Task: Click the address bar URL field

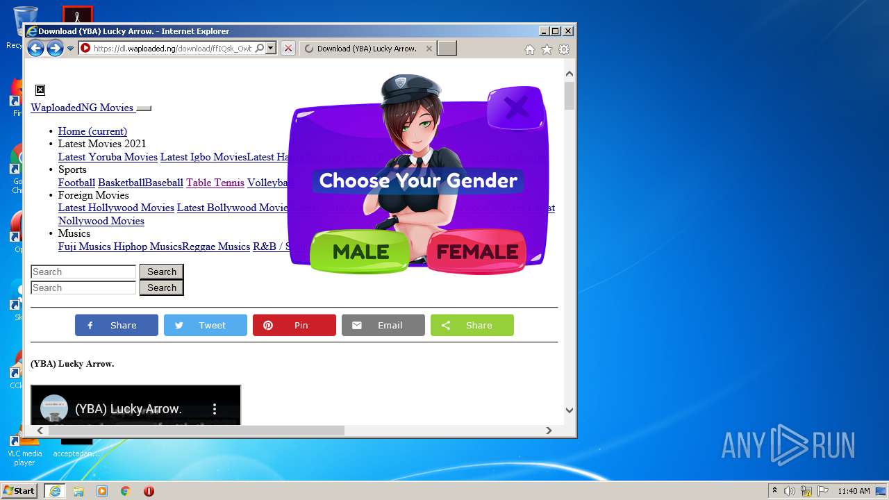Action: click(x=172, y=49)
